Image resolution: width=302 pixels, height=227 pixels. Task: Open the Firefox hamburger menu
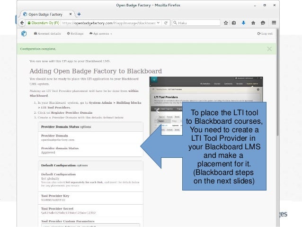coord(274,23)
